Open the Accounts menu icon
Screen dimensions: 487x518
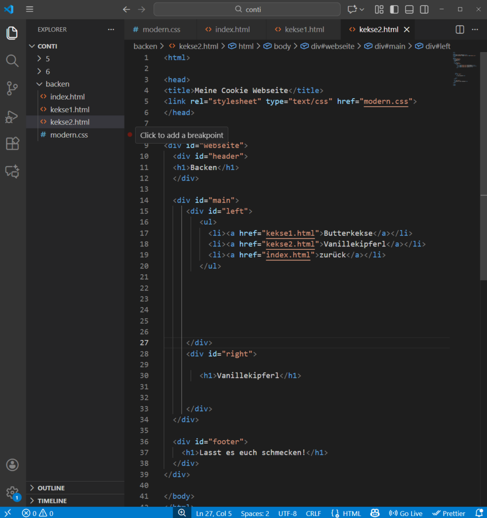click(x=12, y=465)
